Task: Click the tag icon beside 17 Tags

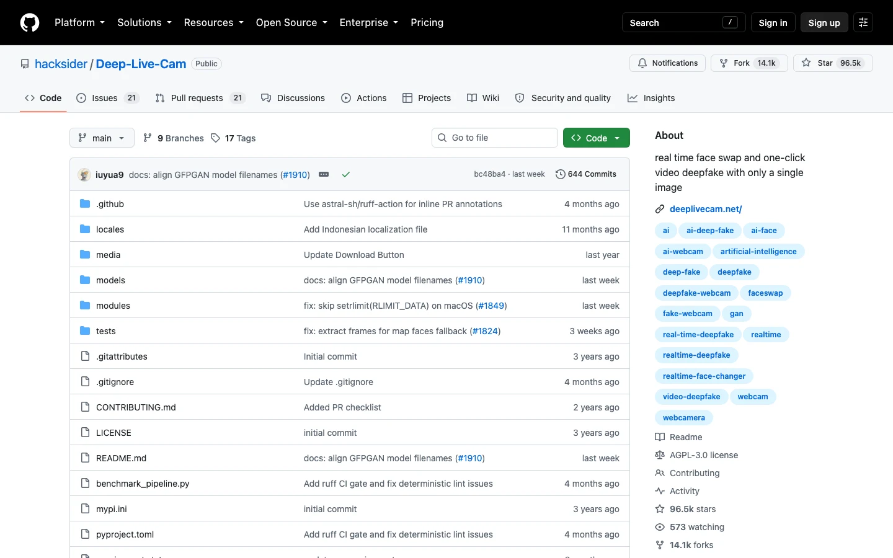Action: coord(215,138)
